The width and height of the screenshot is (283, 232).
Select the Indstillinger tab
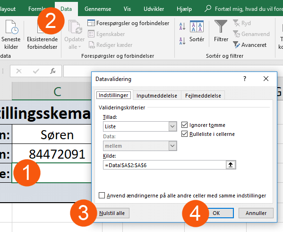coord(113,95)
